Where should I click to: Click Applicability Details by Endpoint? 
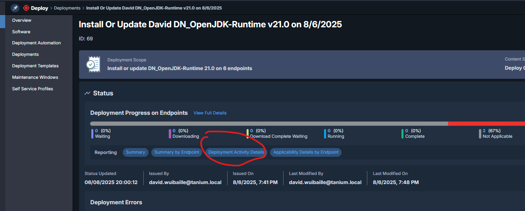click(306, 152)
